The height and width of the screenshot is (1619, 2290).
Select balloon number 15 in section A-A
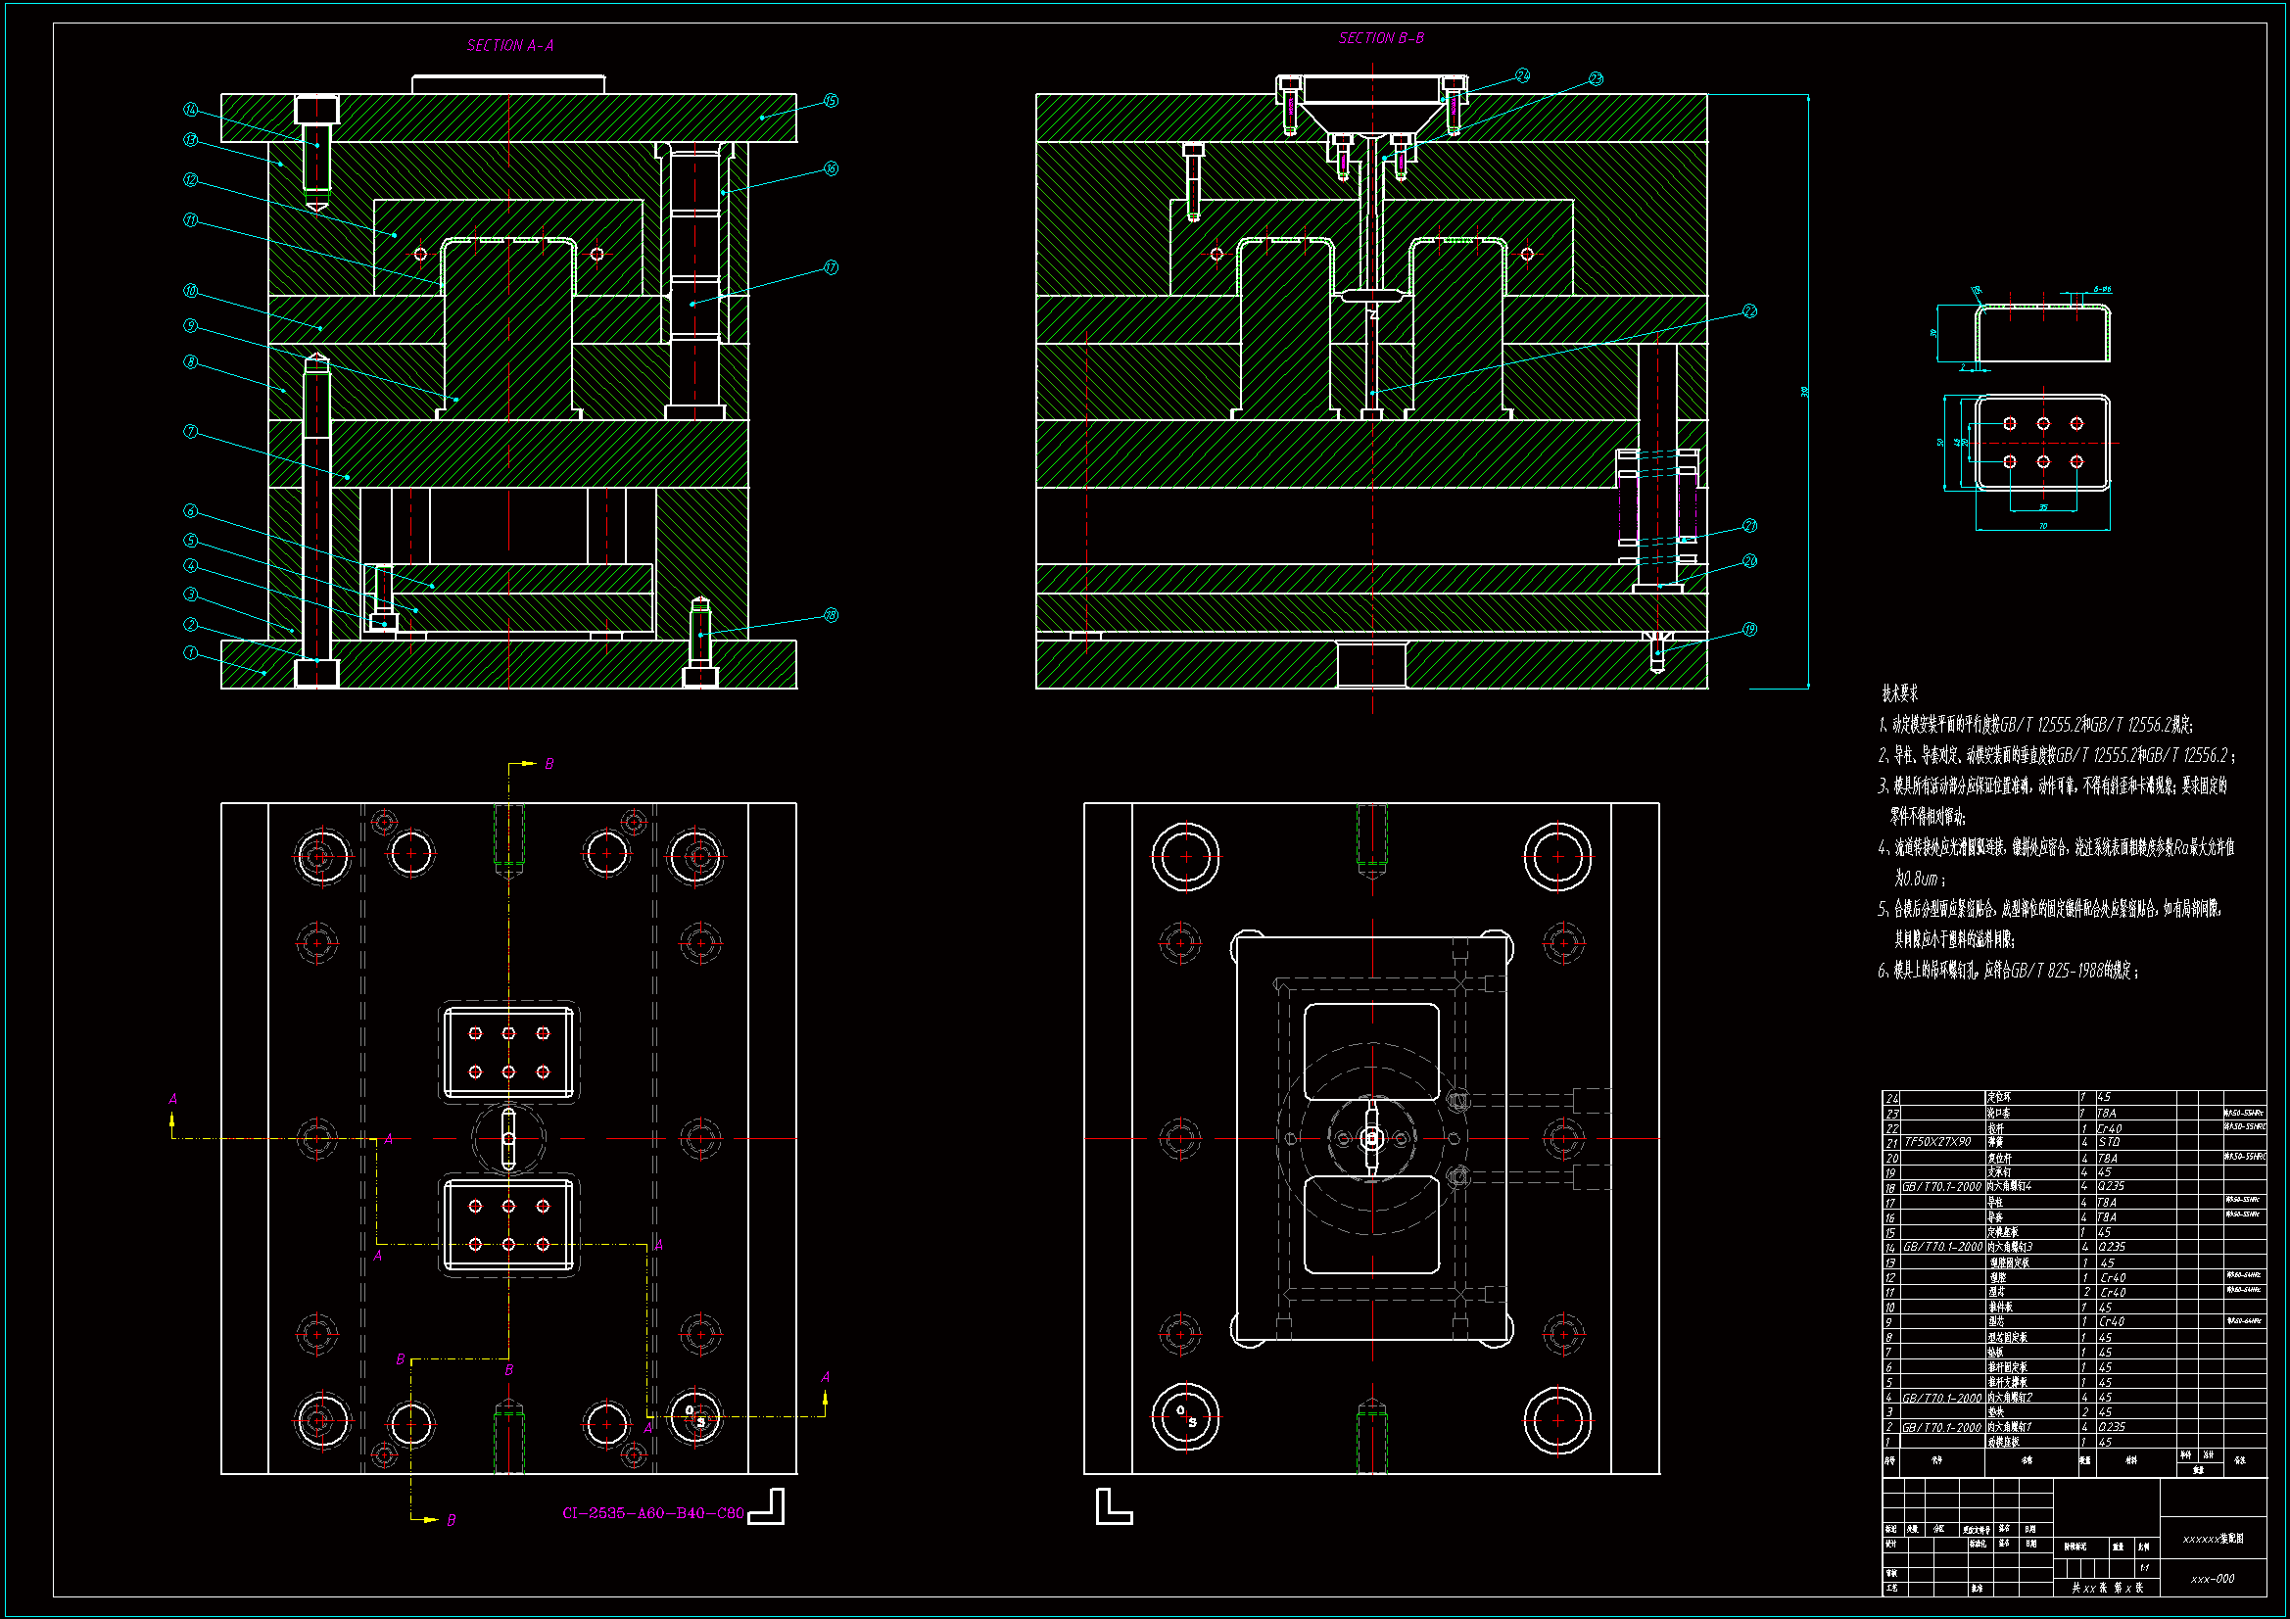click(x=831, y=101)
